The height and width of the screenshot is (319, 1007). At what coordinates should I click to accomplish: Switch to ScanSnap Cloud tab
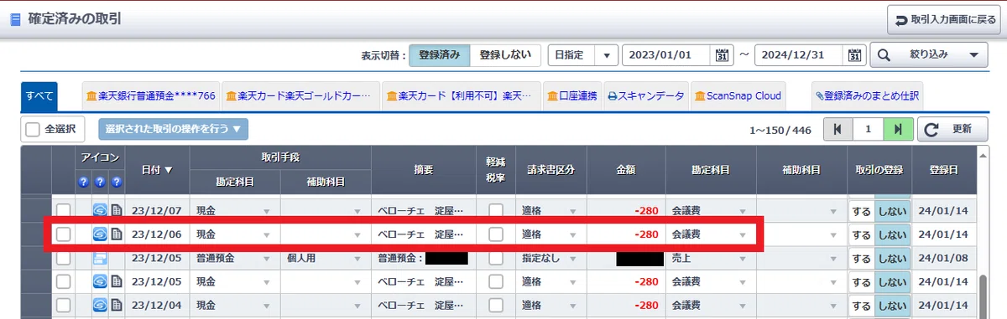(738, 96)
